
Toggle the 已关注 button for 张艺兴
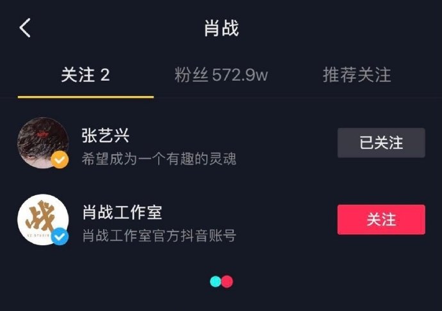(381, 143)
